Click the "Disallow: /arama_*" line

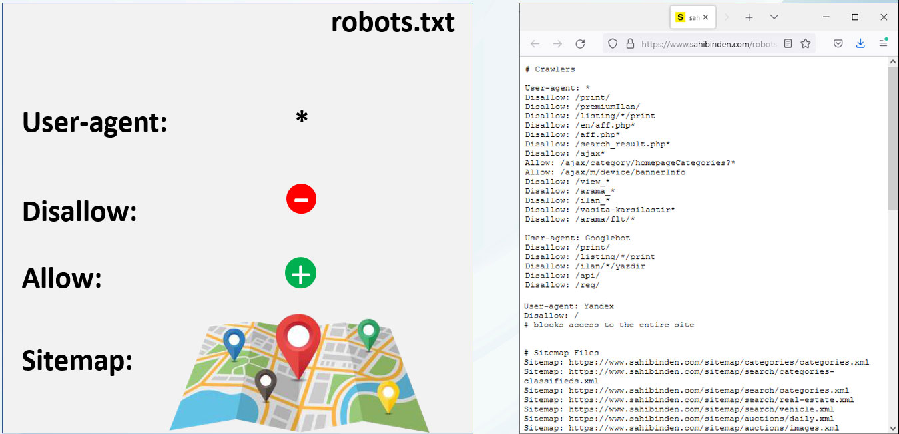tap(570, 190)
